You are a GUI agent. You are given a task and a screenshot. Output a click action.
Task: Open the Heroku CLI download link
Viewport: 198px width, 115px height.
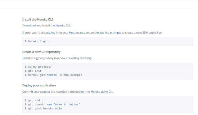[63, 25]
